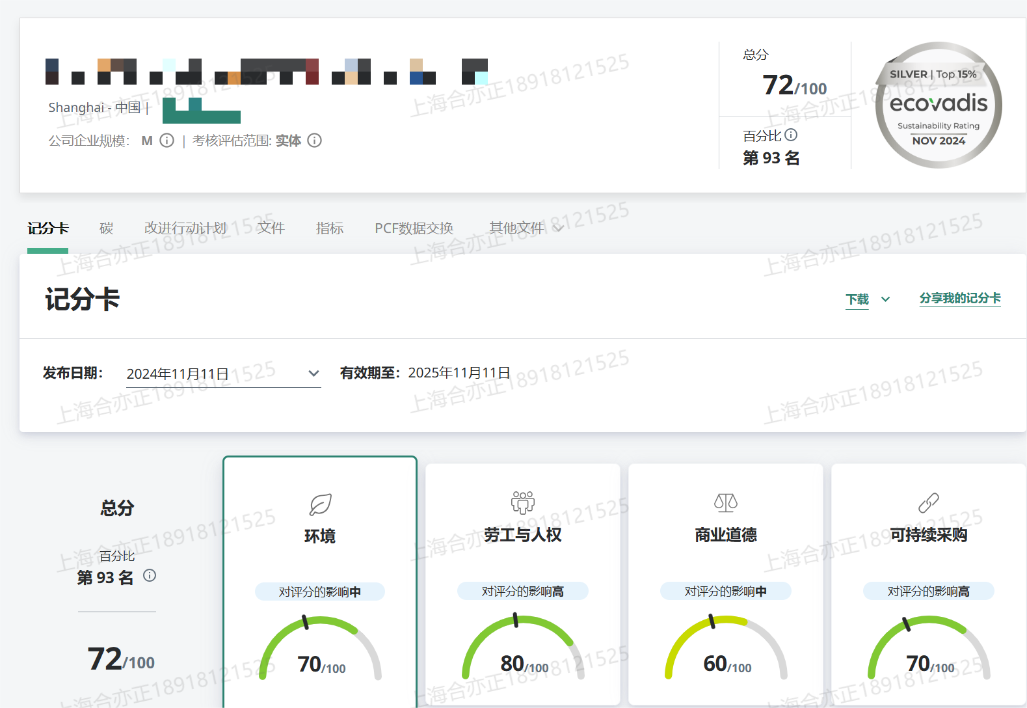The width and height of the screenshot is (1027, 708).
Task: Click info icon next to 百分比 in header
Action: (791, 135)
